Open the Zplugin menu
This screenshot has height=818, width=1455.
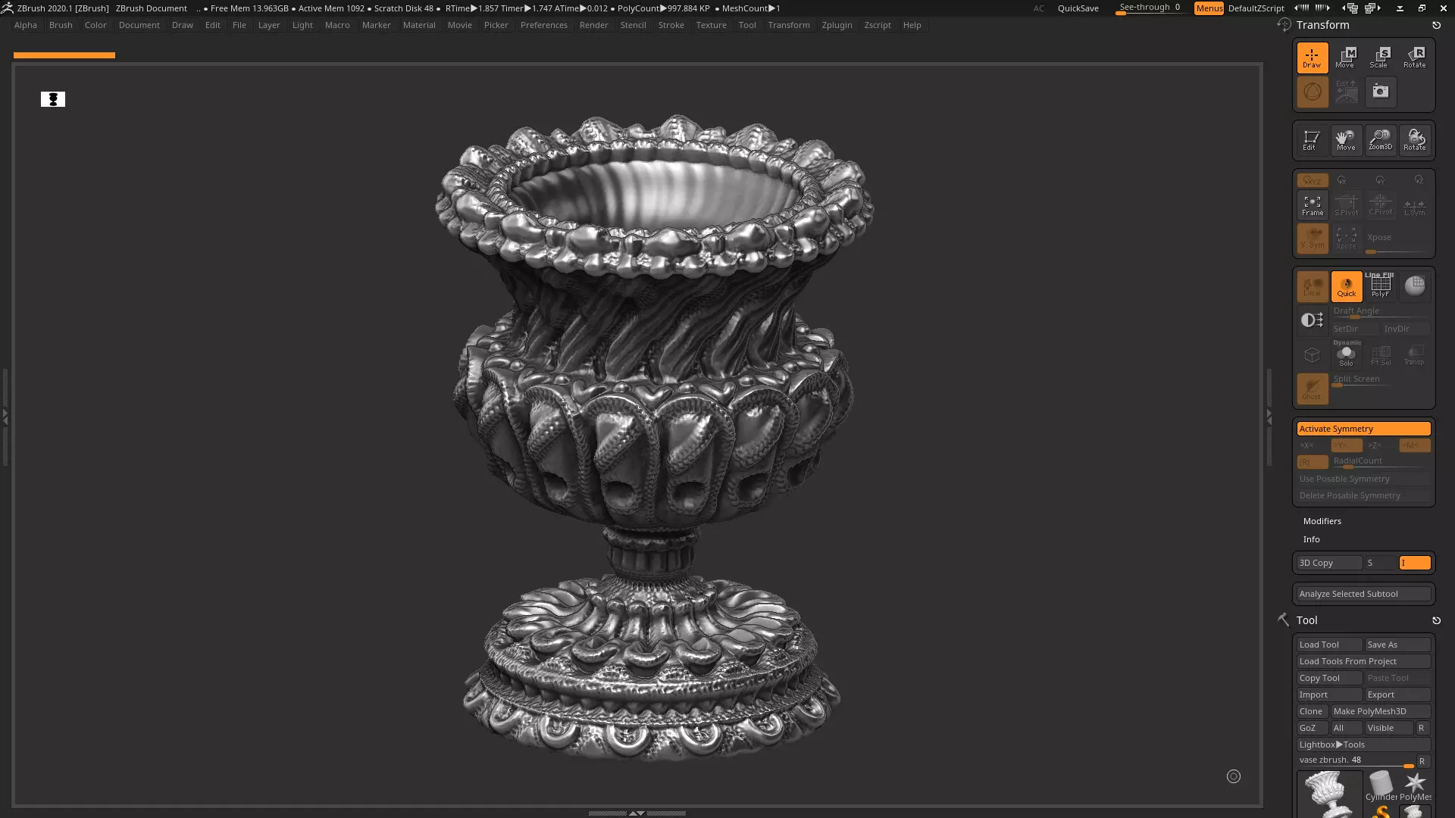pos(837,25)
